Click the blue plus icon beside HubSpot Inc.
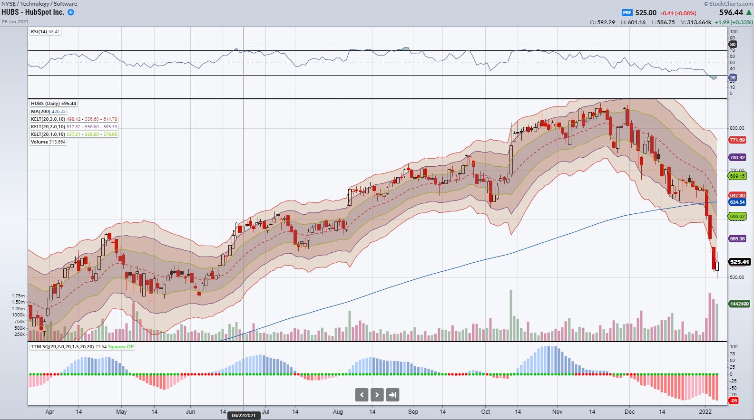 (71, 12)
